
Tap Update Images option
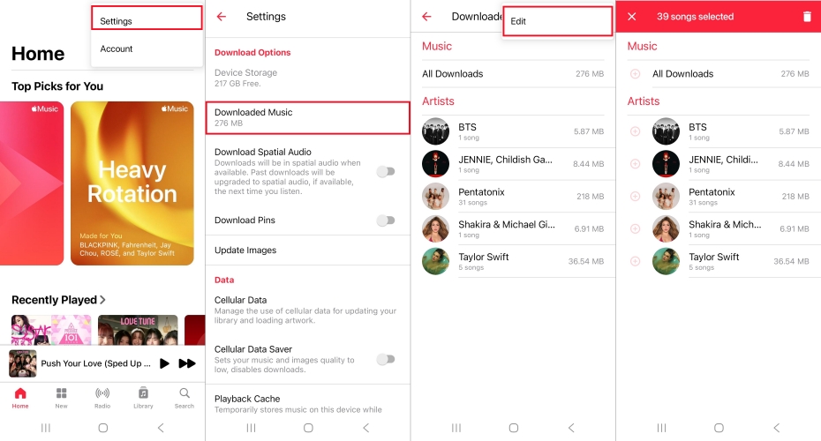click(308, 250)
